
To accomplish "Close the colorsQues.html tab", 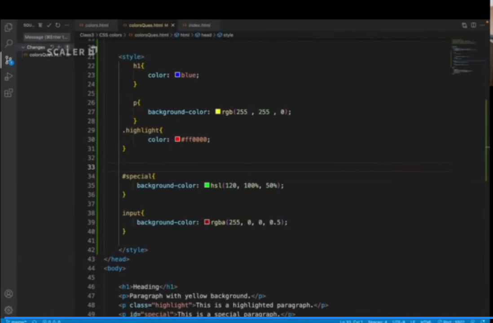I will tap(172, 25).
